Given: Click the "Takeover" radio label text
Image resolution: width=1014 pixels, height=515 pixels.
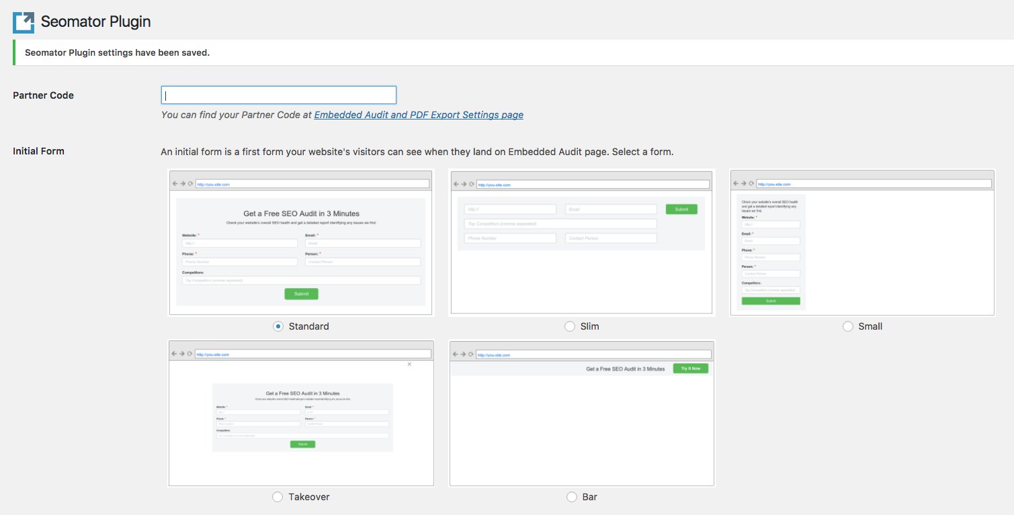Looking at the screenshot, I should [309, 497].
